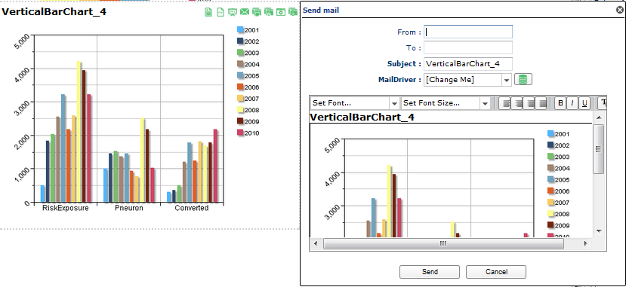Click 3,000 axis value in main chart
This screenshot has width=626, height=287.
click(21, 108)
